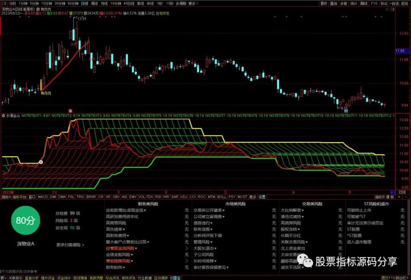Switch indicator to MACD
The width and height of the screenshot is (411, 280).
43,197
